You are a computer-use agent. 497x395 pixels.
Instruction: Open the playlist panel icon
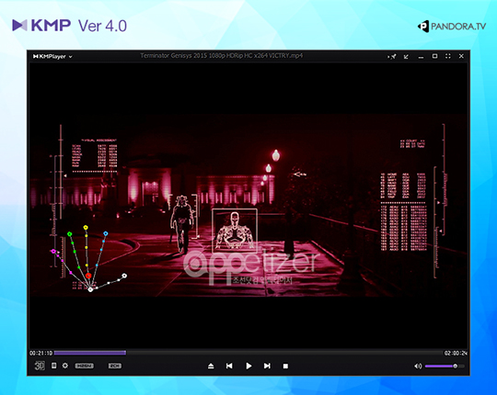[54, 366]
